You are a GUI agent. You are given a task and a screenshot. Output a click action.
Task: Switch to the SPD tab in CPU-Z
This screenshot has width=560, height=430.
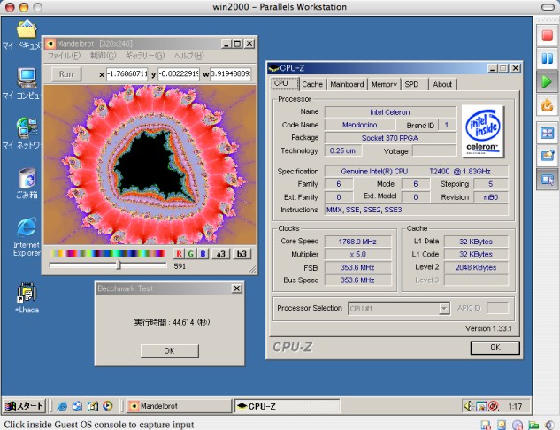[414, 84]
